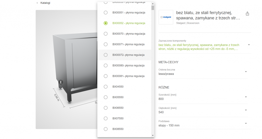This screenshot has height=139, width=262.
Task: Click the RÓŻNE section heading
Action: (x=164, y=87)
